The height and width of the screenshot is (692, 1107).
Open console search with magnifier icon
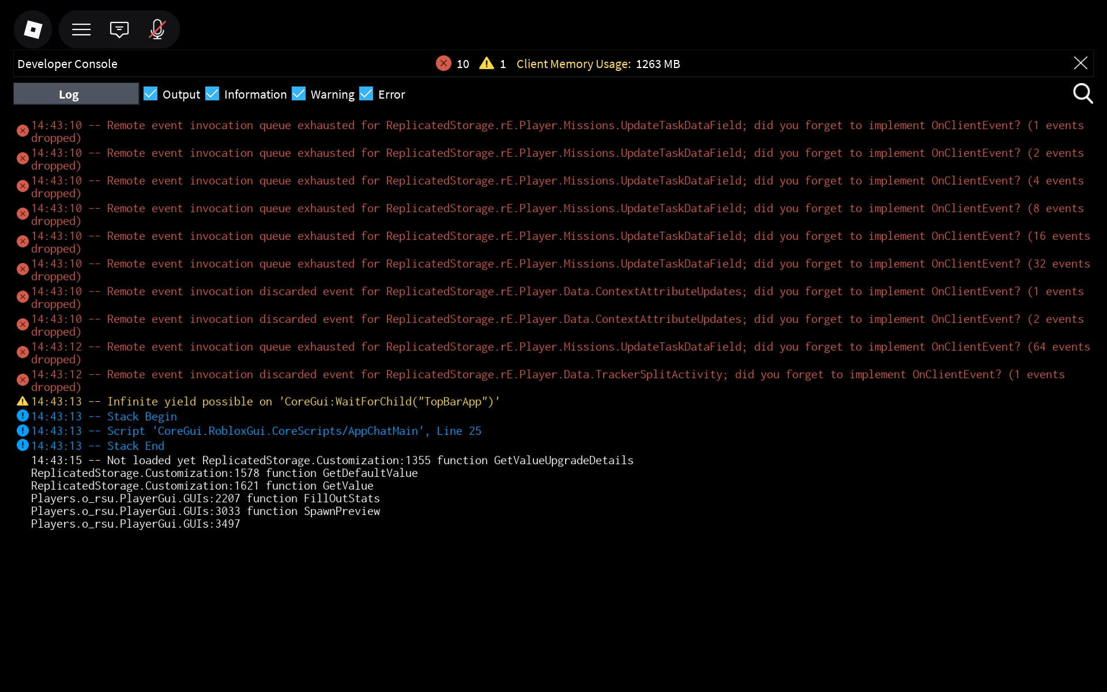pyautogui.click(x=1082, y=93)
